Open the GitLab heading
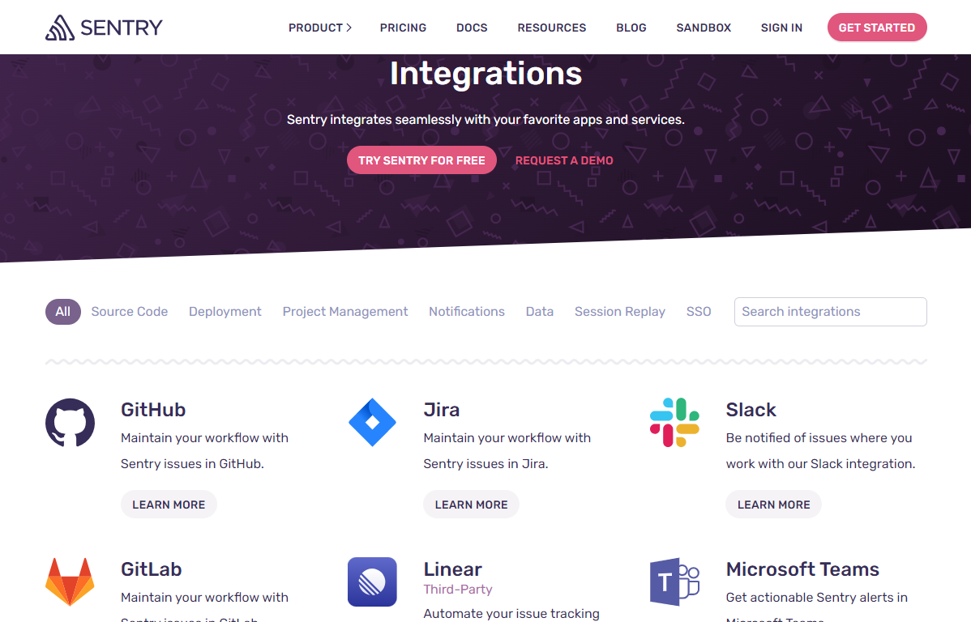This screenshot has width=971, height=622. pyautogui.click(x=151, y=569)
